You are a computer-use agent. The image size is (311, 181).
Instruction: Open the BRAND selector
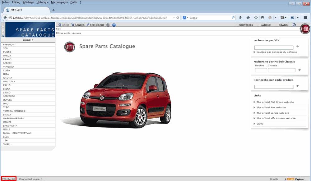pyautogui.click(x=283, y=25)
